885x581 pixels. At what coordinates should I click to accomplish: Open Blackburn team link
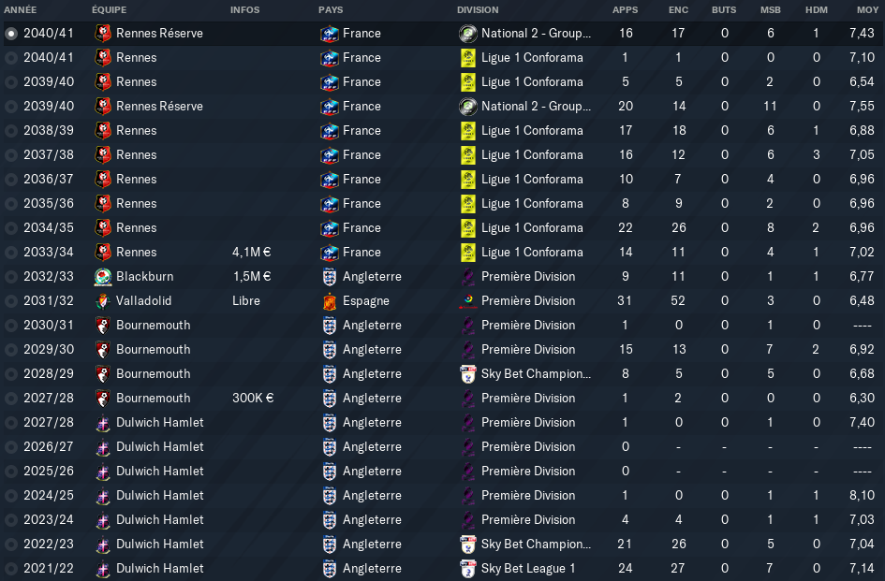click(x=144, y=276)
